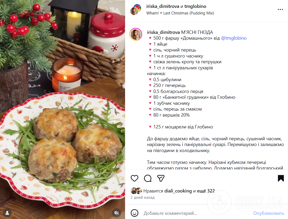Open iriska_dimitrova profile in header
The width and height of the screenshot is (288, 219).
point(162,6)
